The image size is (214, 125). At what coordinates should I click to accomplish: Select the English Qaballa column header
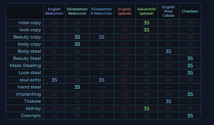coord(124,11)
